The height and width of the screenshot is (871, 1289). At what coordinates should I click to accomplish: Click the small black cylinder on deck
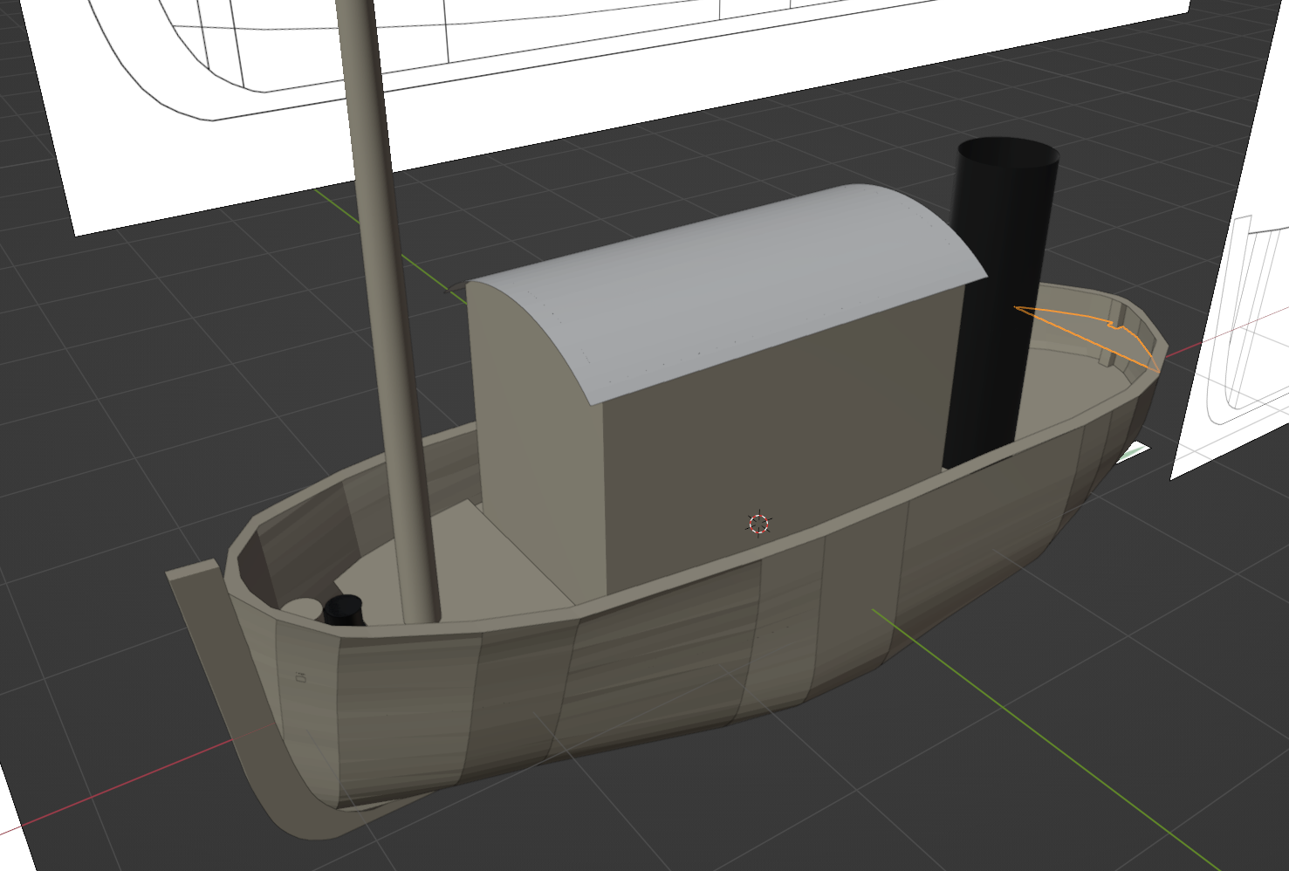[x=345, y=609]
